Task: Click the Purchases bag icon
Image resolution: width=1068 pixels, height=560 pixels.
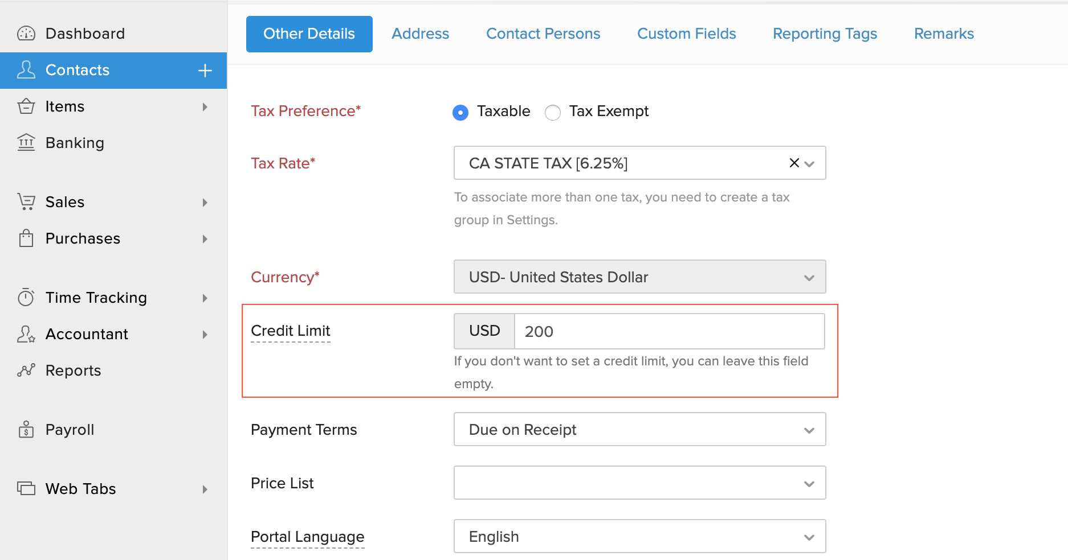Action: click(x=26, y=238)
